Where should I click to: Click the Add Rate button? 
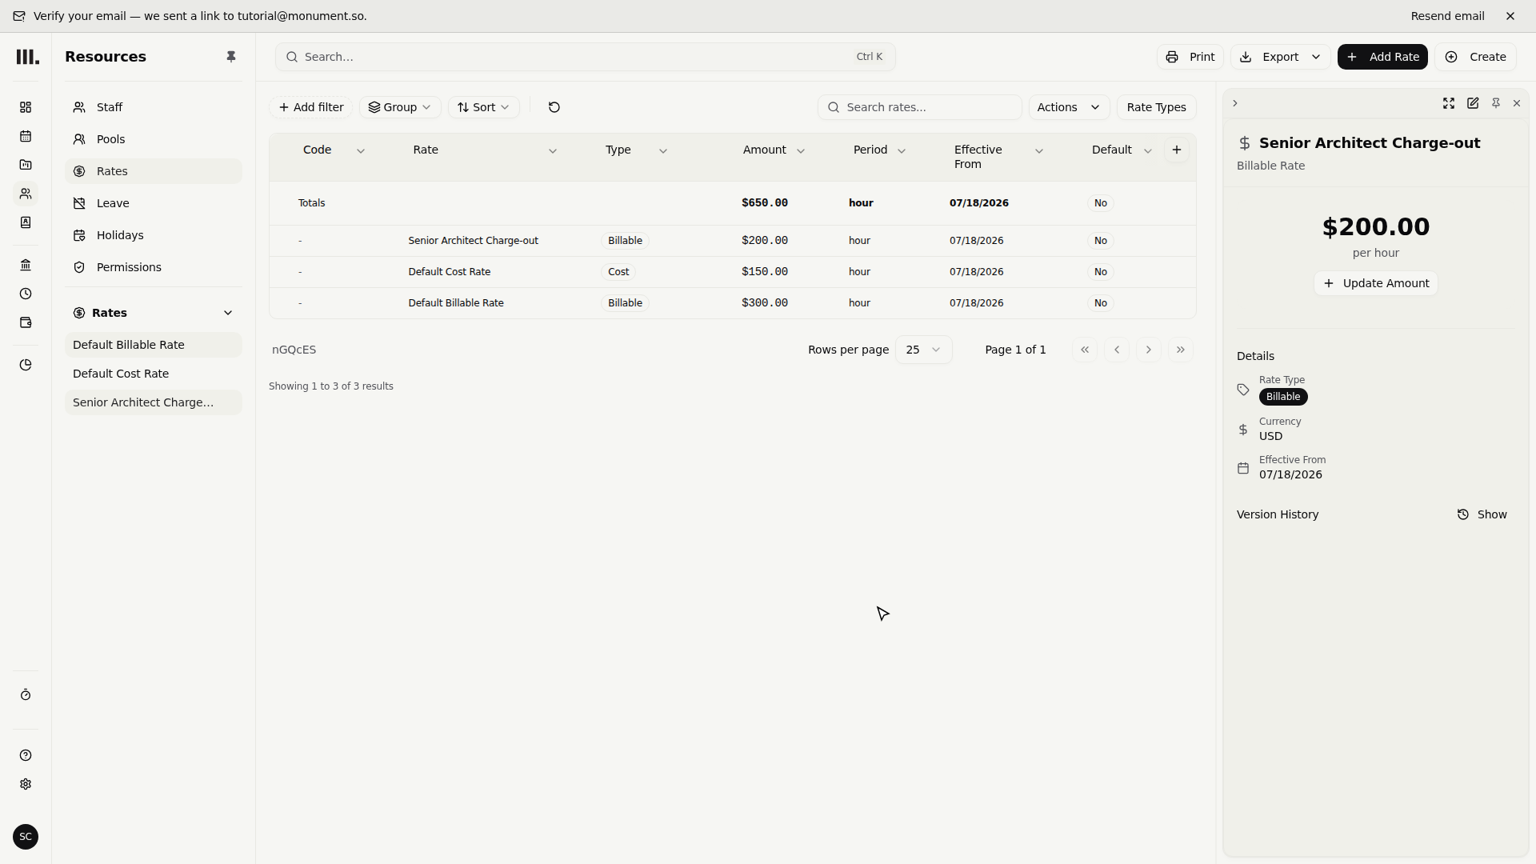[x=1382, y=57]
